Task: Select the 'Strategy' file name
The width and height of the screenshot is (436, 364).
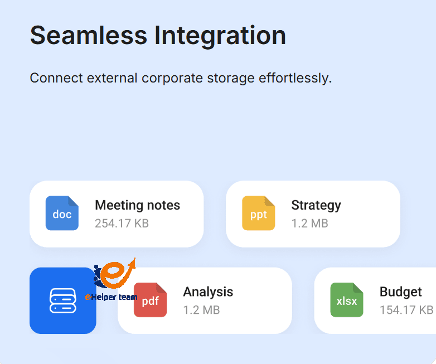Action: (x=316, y=205)
